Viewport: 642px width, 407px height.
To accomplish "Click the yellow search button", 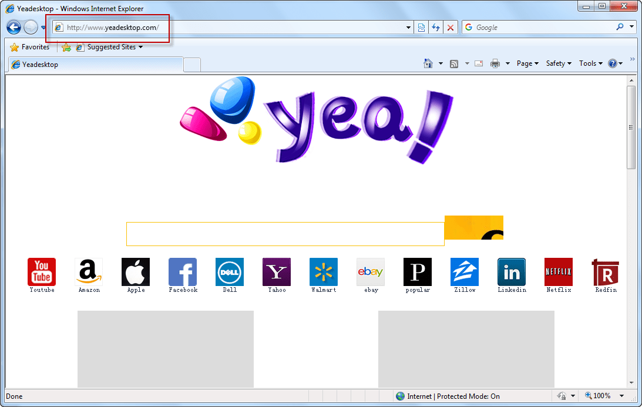I will tap(474, 228).
